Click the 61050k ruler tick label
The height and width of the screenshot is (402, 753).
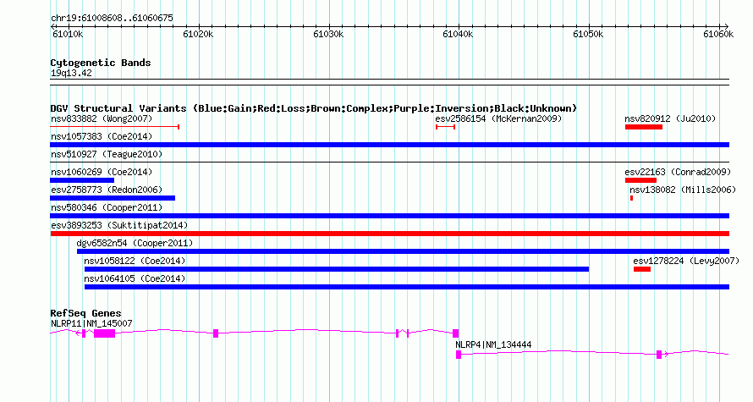(x=588, y=34)
